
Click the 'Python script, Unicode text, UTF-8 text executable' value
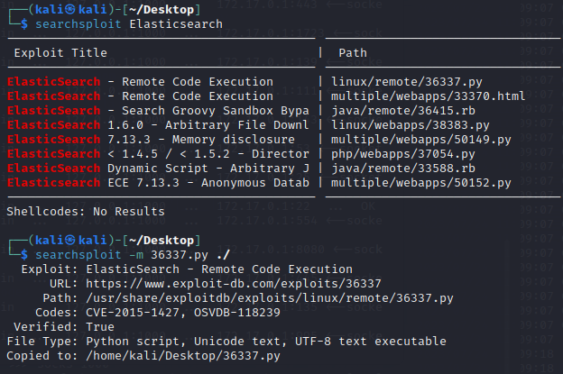266,341
